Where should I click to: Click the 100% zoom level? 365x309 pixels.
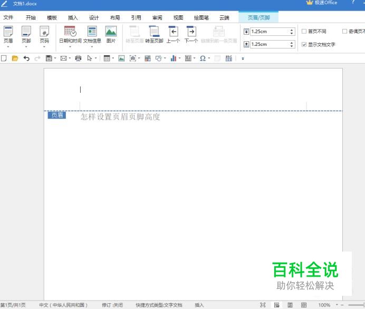click(324, 305)
